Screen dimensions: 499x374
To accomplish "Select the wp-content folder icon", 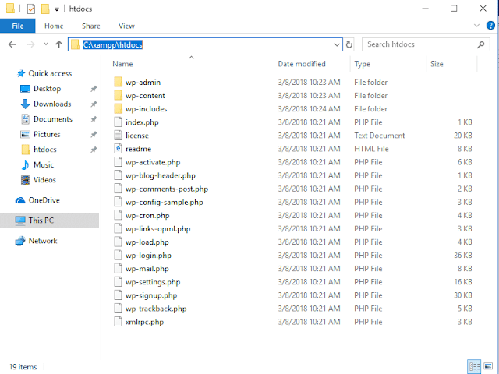I will 118,96.
